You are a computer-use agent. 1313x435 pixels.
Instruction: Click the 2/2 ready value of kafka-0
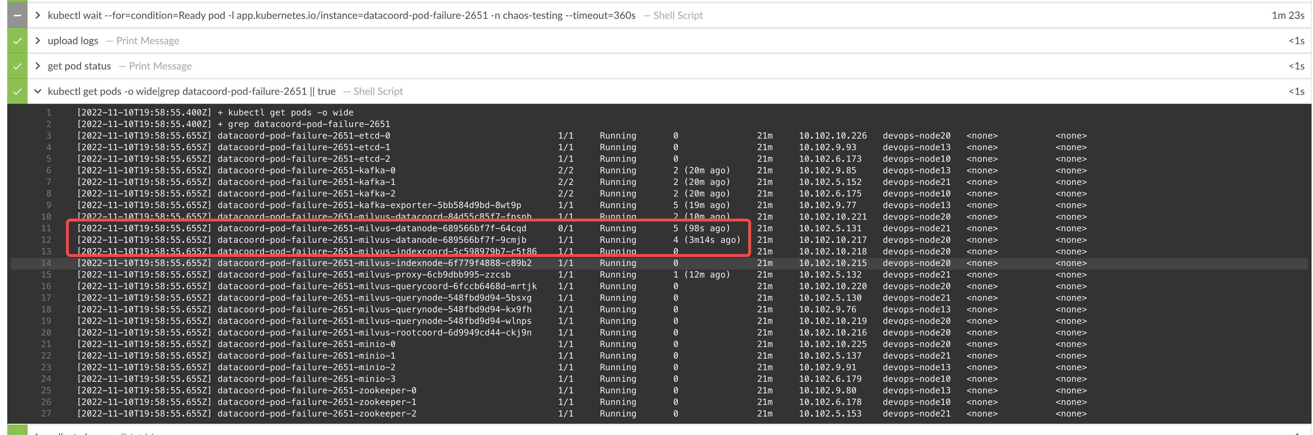[566, 170]
